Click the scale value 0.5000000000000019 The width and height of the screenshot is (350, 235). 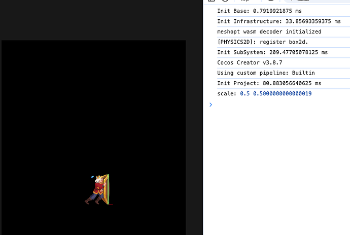click(282, 93)
